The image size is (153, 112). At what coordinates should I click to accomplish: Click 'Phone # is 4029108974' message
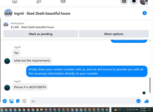(x=30, y=87)
